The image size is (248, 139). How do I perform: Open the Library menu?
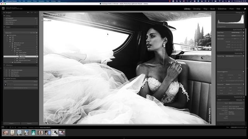(x=29, y=1)
